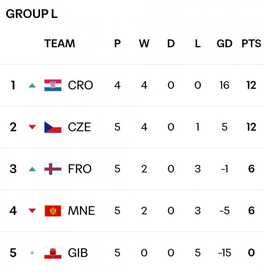Open the MNE team entry
This screenshot has height=273, width=264.
click(x=81, y=211)
